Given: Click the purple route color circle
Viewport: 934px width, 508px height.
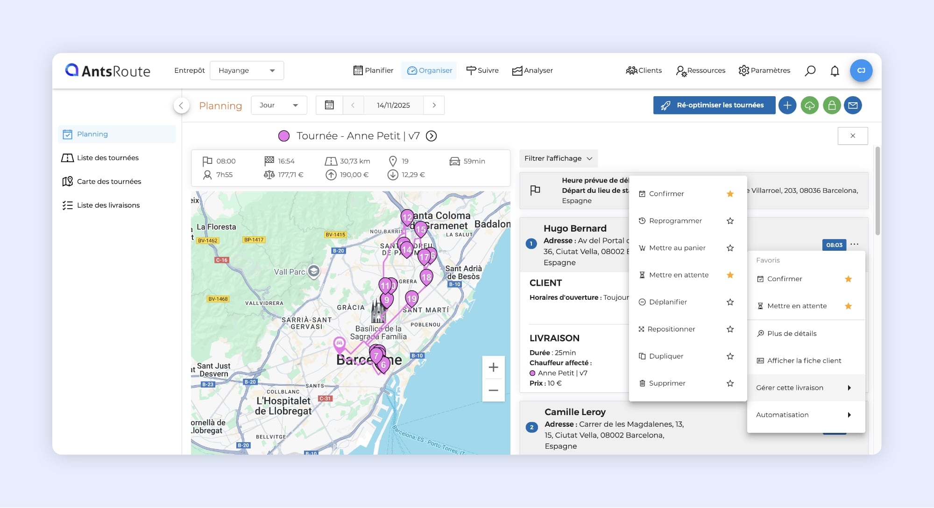Looking at the screenshot, I should (x=284, y=136).
